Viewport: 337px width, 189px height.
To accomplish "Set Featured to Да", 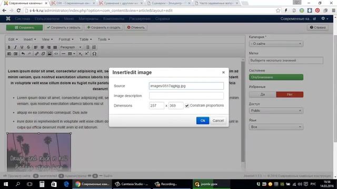I will coord(263,94).
